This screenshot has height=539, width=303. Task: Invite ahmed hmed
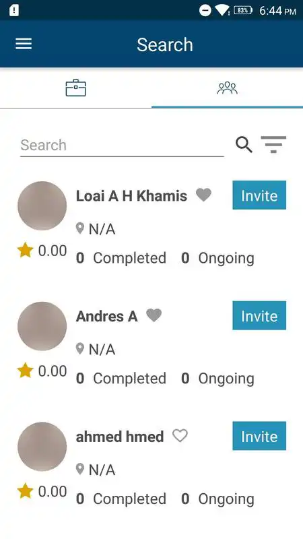259,435
